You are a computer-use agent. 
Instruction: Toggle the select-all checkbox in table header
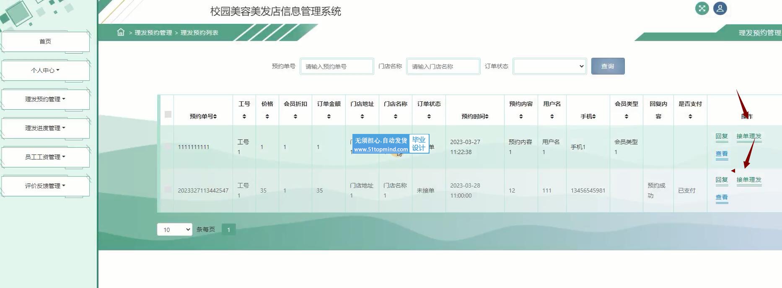click(x=168, y=114)
